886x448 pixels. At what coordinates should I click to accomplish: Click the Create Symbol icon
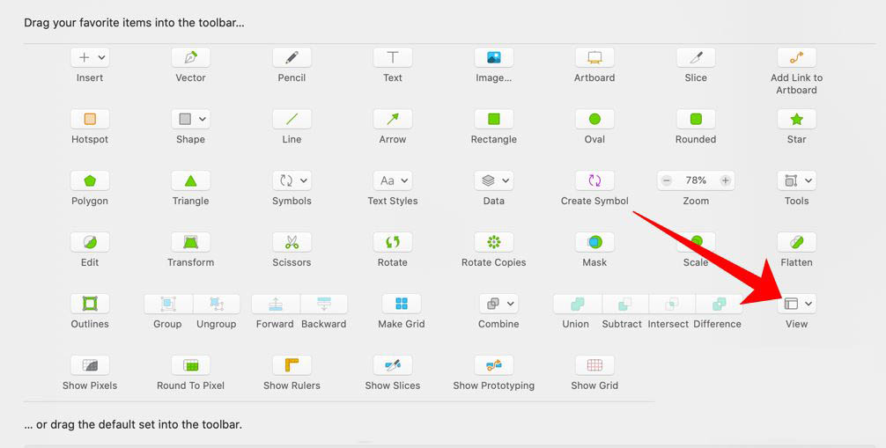594,180
